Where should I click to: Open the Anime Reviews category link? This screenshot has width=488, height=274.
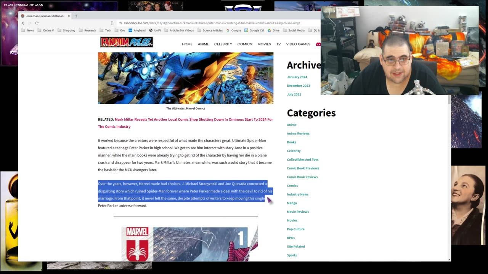tap(298, 134)
